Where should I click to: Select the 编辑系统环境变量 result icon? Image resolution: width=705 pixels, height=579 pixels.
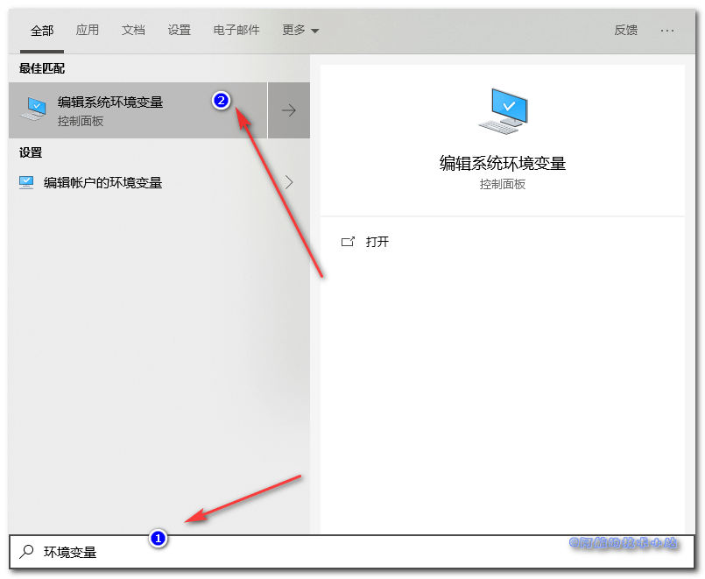pyautogui.click(x=33, y=109)
